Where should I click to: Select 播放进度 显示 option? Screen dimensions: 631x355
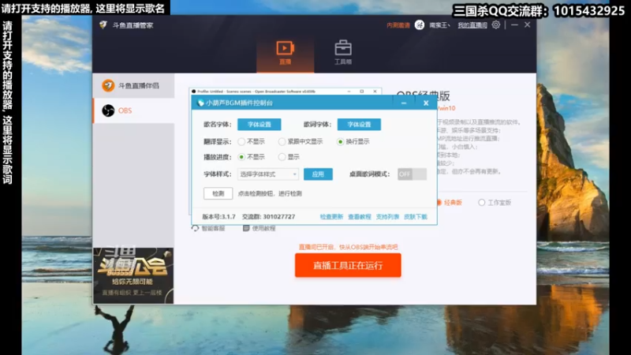point(289,157)
